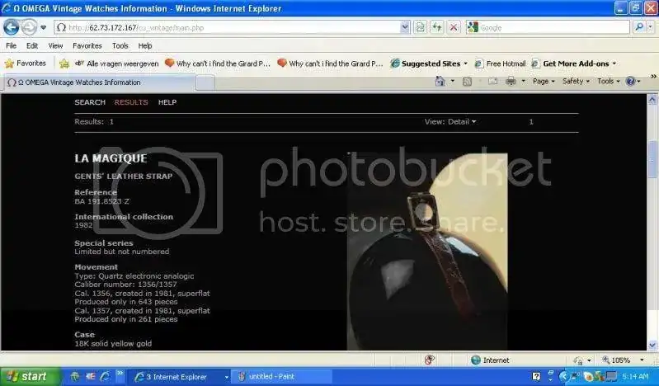This screenshot has height=386, width=659.
Task: Expand hidden system tray icons arrow
Action: 563,377
